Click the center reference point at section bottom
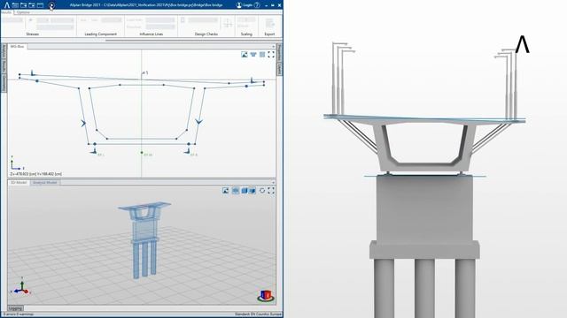 (x=142, y=153)
